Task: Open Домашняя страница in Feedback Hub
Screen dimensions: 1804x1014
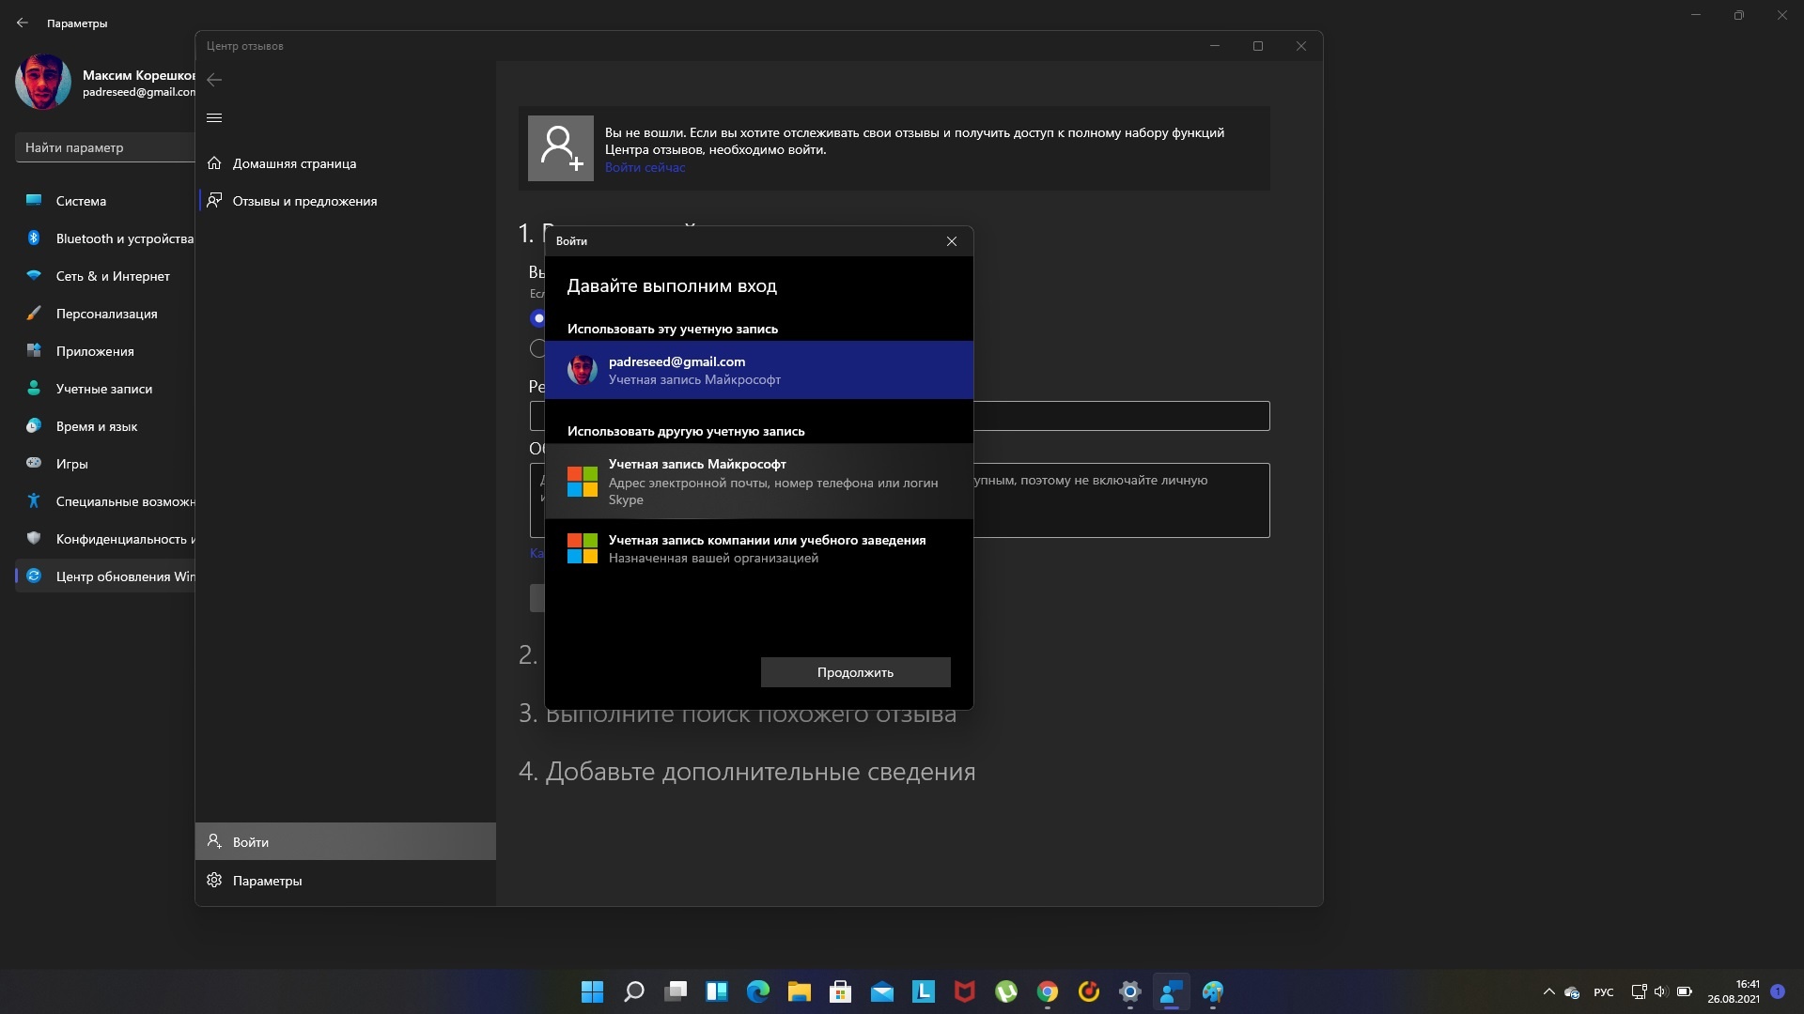Action: (x=346, y=163)
